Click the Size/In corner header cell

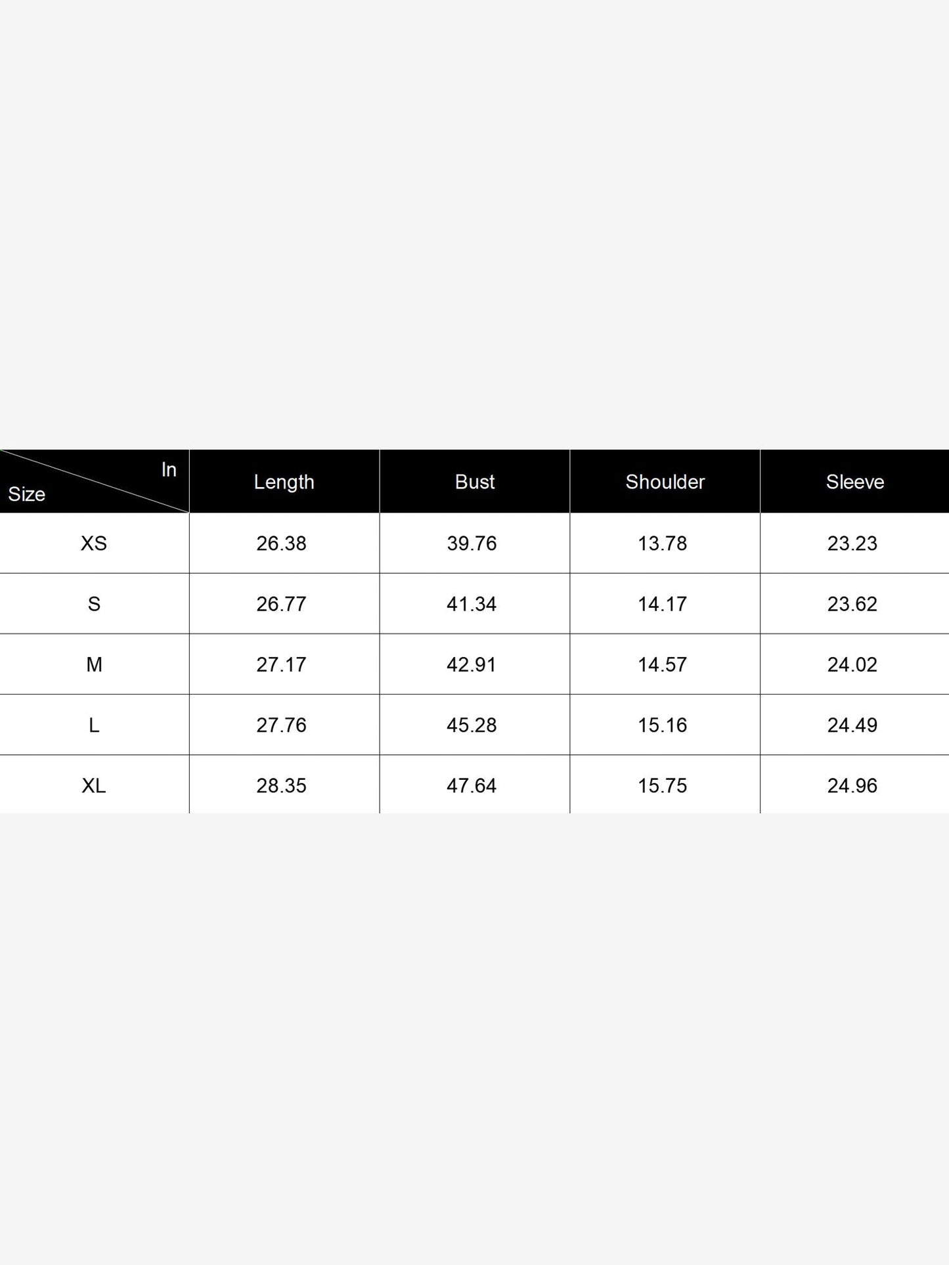click(x=94, y=481)
